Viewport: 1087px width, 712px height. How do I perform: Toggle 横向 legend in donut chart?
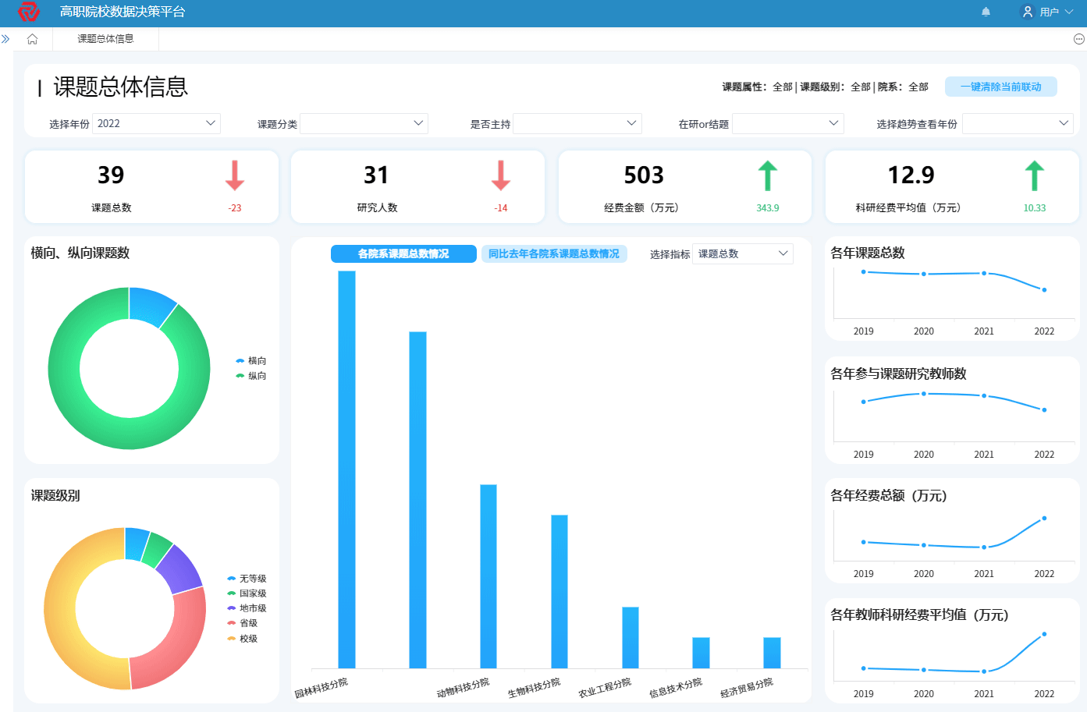251,361
